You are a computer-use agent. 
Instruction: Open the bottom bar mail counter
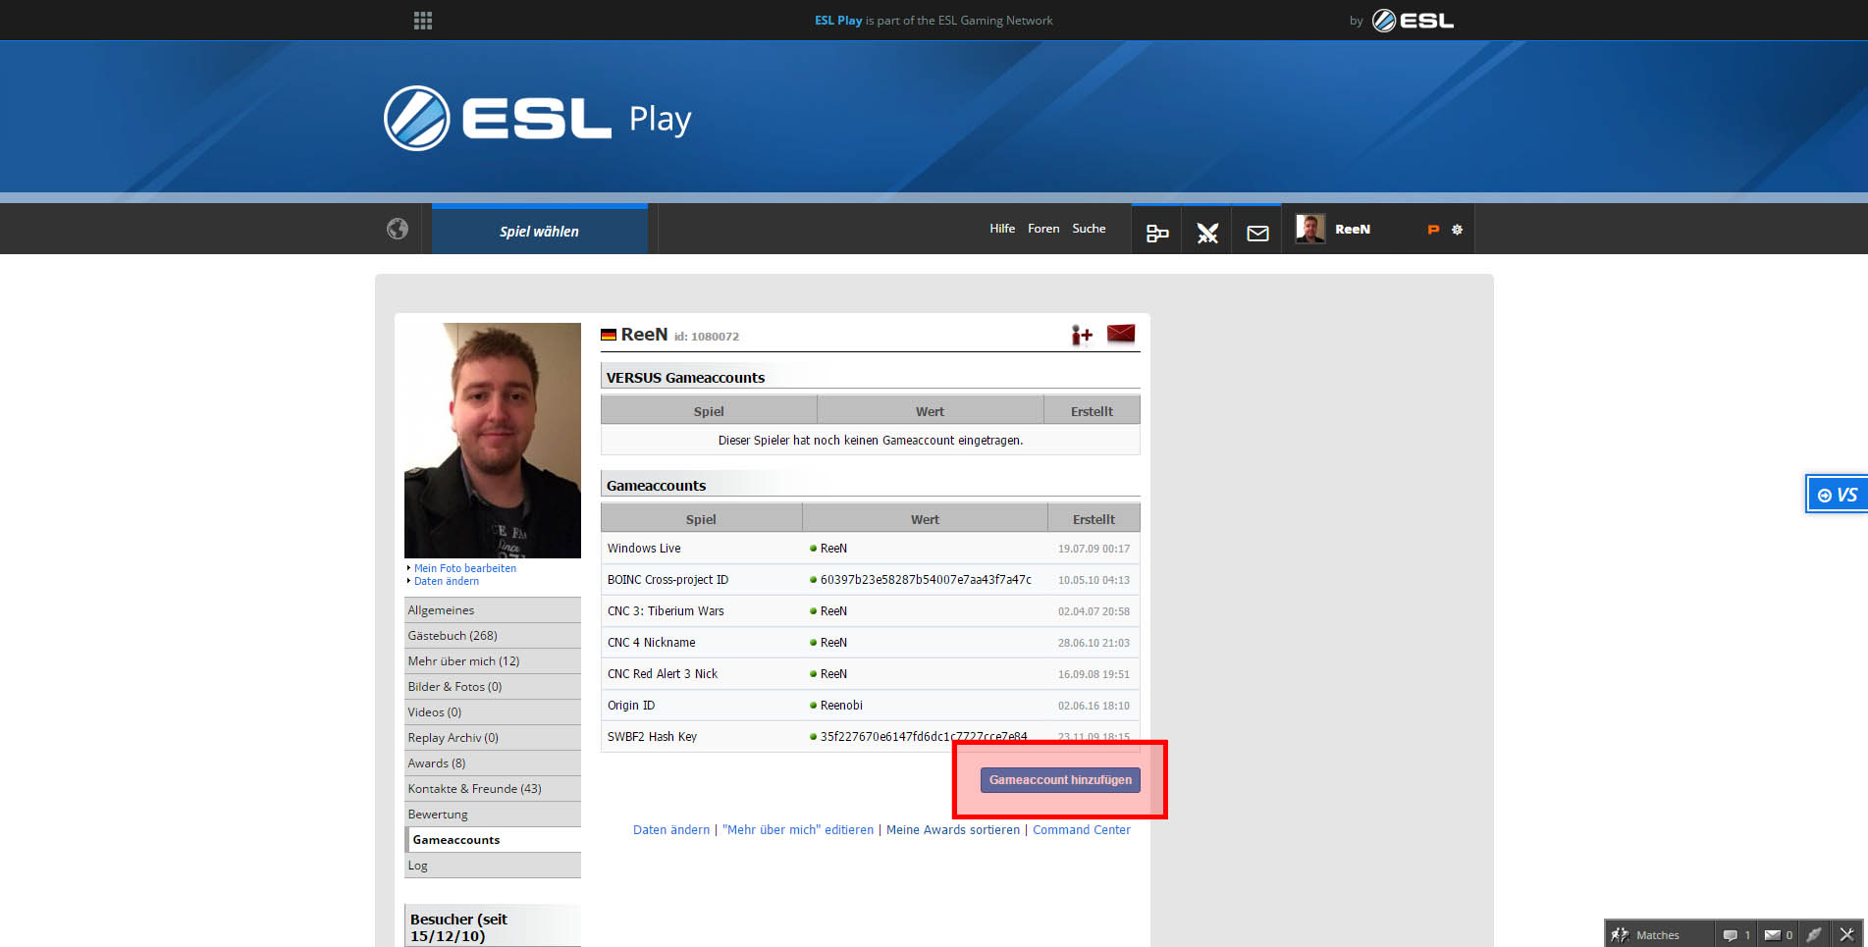click(x=1778, y=934)
